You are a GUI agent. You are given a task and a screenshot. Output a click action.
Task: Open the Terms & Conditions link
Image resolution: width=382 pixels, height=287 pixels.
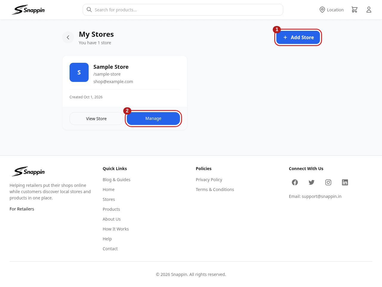pyautogui.click(x=215, y=190)
